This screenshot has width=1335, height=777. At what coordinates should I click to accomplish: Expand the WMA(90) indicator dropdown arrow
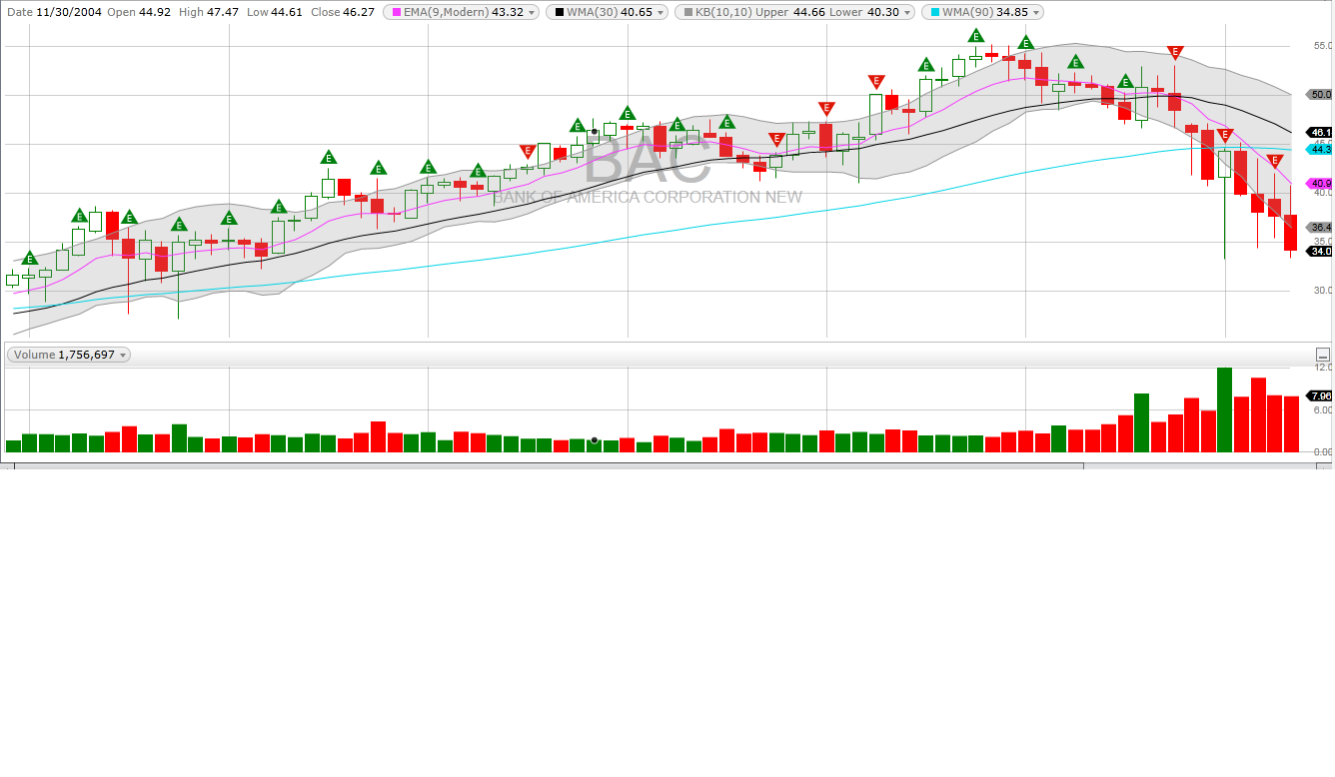click(x=1035, y=13)
